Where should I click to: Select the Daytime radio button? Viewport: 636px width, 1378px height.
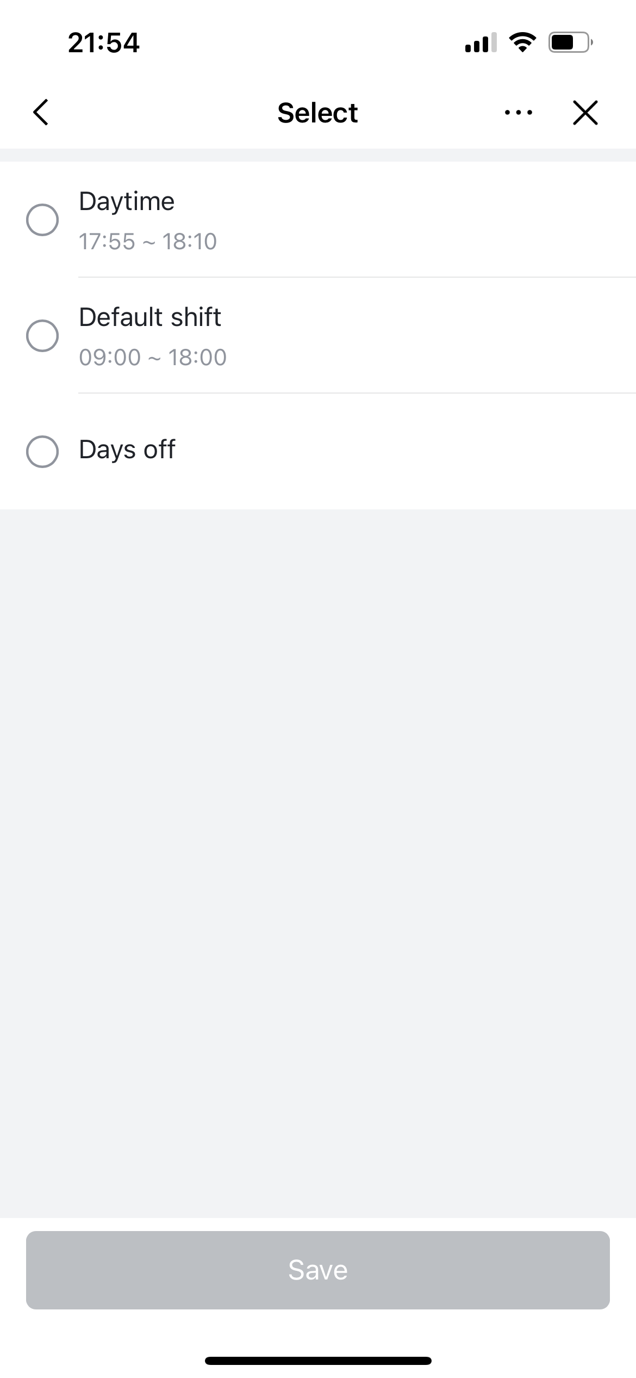tap(42, 220)
